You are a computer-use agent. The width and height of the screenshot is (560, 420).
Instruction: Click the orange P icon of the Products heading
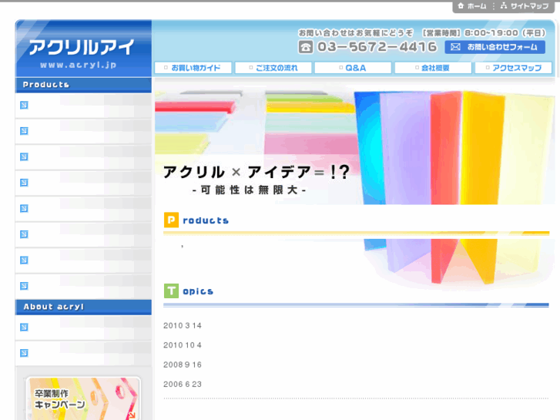(171, 220)
